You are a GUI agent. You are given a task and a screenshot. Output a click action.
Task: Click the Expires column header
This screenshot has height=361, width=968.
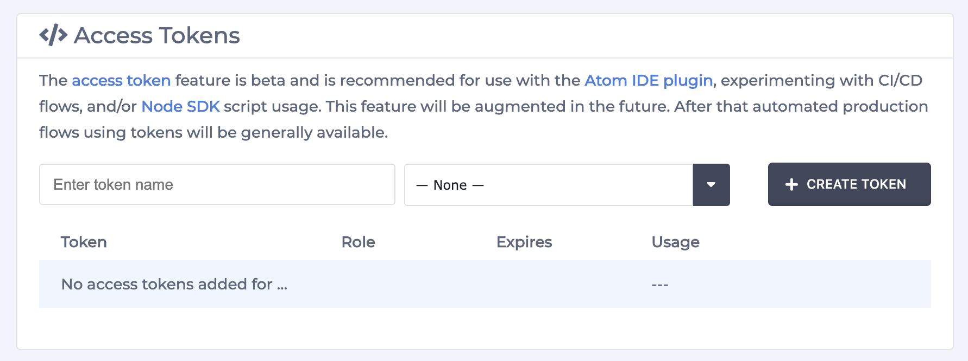524,242
